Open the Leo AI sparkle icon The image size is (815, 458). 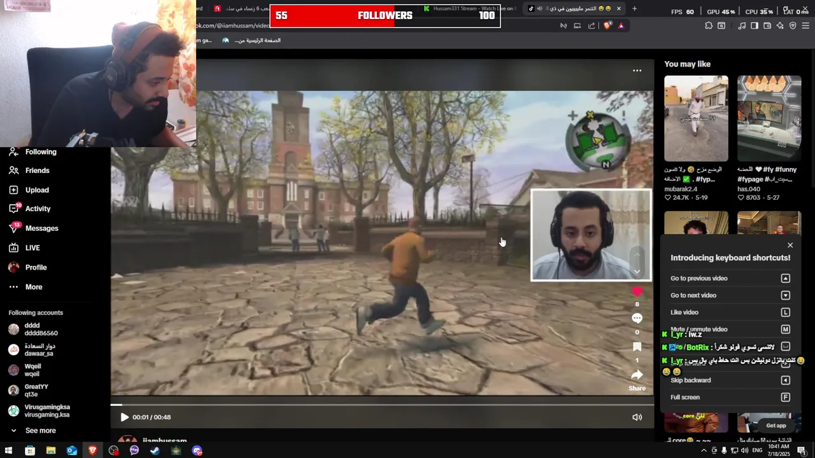[x=780, y=25]
